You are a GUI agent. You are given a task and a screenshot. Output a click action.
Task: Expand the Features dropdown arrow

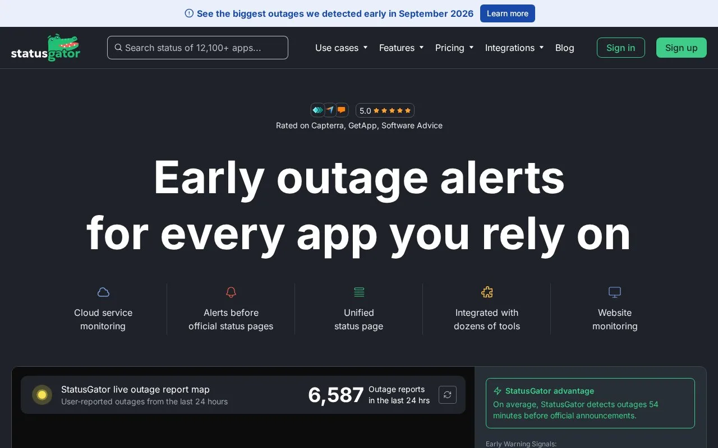[x=421, y=48]
